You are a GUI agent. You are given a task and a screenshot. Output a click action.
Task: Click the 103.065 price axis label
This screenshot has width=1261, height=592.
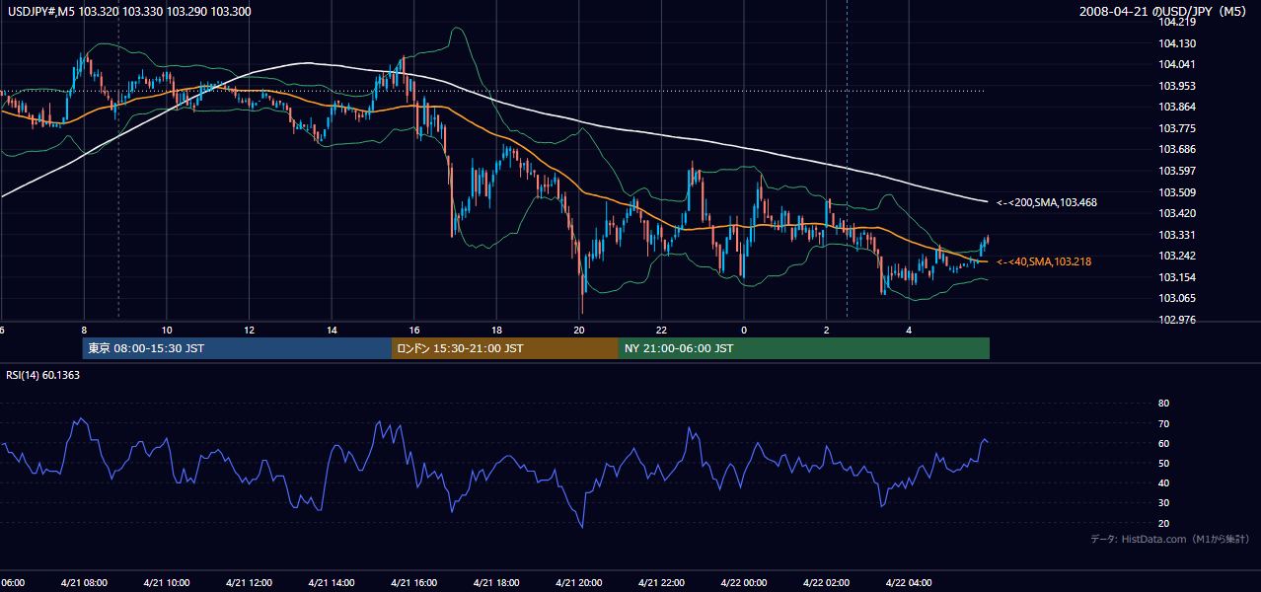pos(1178,298)
